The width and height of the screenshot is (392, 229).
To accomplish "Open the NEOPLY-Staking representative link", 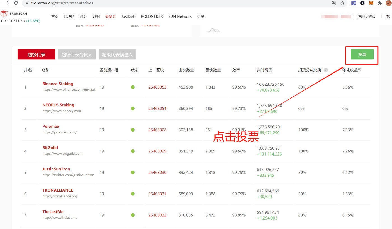I will 58,105.
